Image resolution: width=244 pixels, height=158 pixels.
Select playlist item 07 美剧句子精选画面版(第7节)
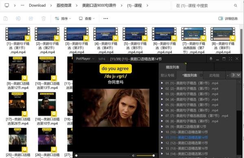tap(198, 116)
